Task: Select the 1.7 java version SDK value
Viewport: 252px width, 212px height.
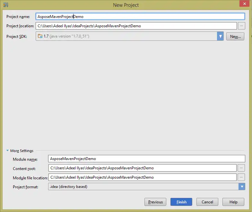Action: 66,36
